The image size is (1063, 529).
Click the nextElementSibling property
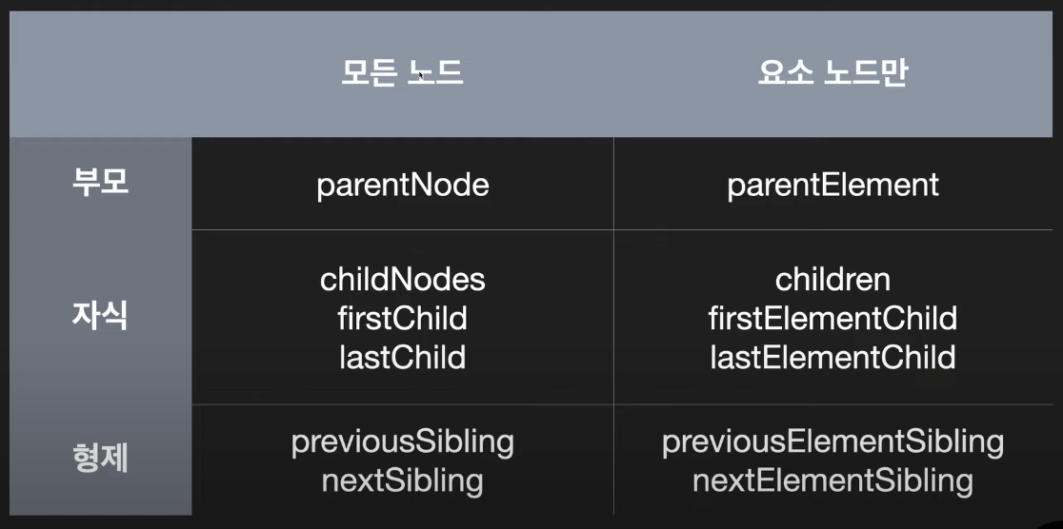(x=833, y=481)
